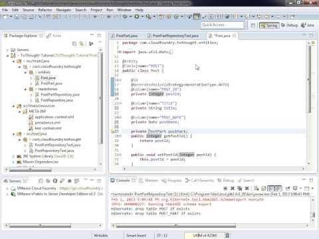Click Focus on Active Task icon in Package Explorer

pos(91,44)
